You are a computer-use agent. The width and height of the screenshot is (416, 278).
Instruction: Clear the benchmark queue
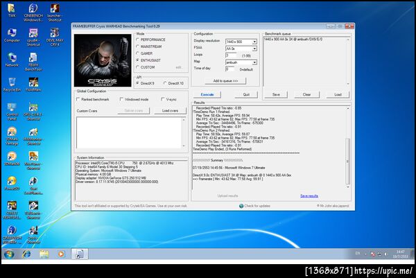(x=306, y=94)
